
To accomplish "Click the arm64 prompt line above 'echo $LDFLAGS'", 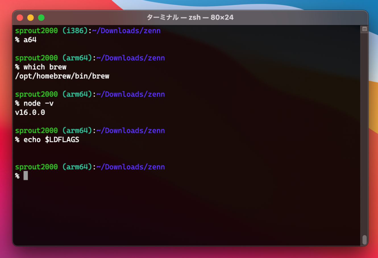I will pos(90,131).
